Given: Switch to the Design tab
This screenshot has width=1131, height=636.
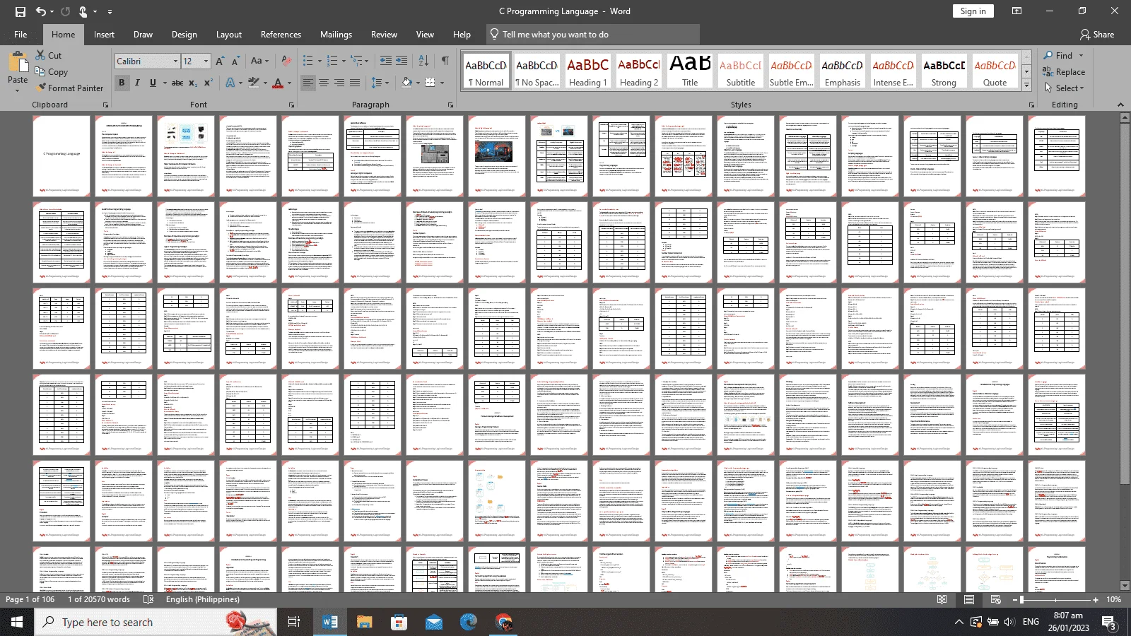Looking at the screenshot, I should (x=184, y=34).
